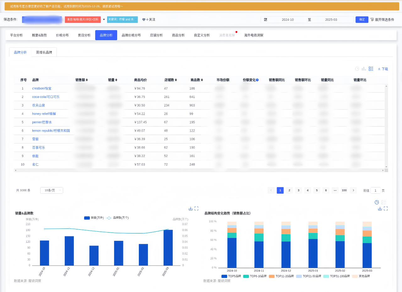Click the 确定 confirm button
The height and width of the screenshot is (292, 402).
click(362, 19)
